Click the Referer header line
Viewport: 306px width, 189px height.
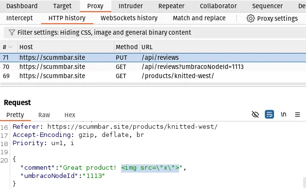pos(115,127)
